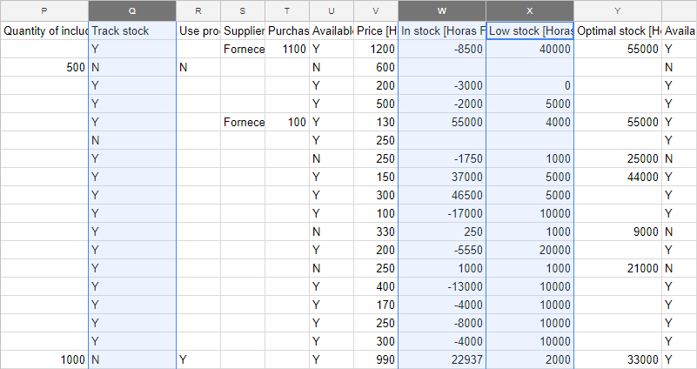Select the cell with value 46500
Image resolution: width=697 pixels, height=369 pixels.
(x=442, y=196)
